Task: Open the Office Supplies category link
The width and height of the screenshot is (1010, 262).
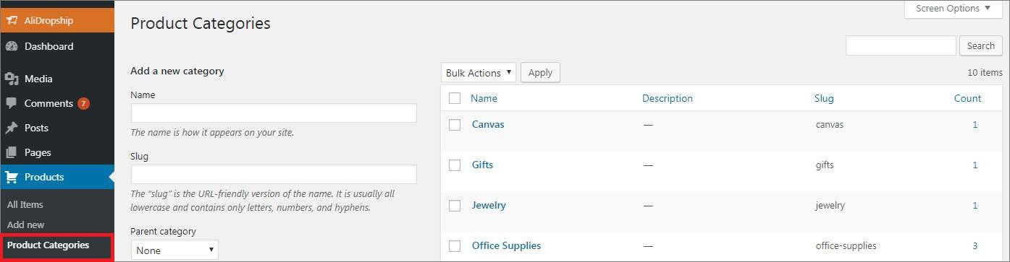Action: 506,245
